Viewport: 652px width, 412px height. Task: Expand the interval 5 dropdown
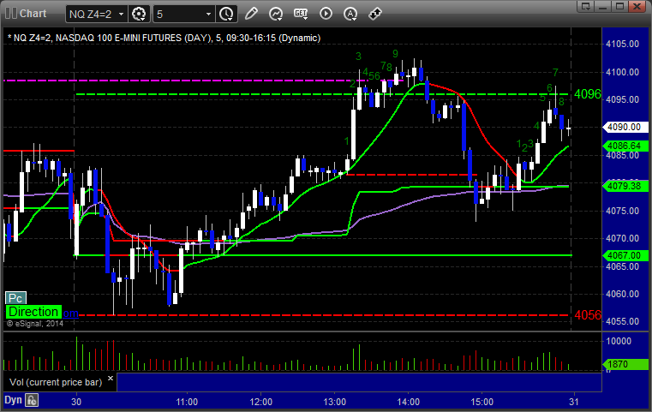click(209, 15)
